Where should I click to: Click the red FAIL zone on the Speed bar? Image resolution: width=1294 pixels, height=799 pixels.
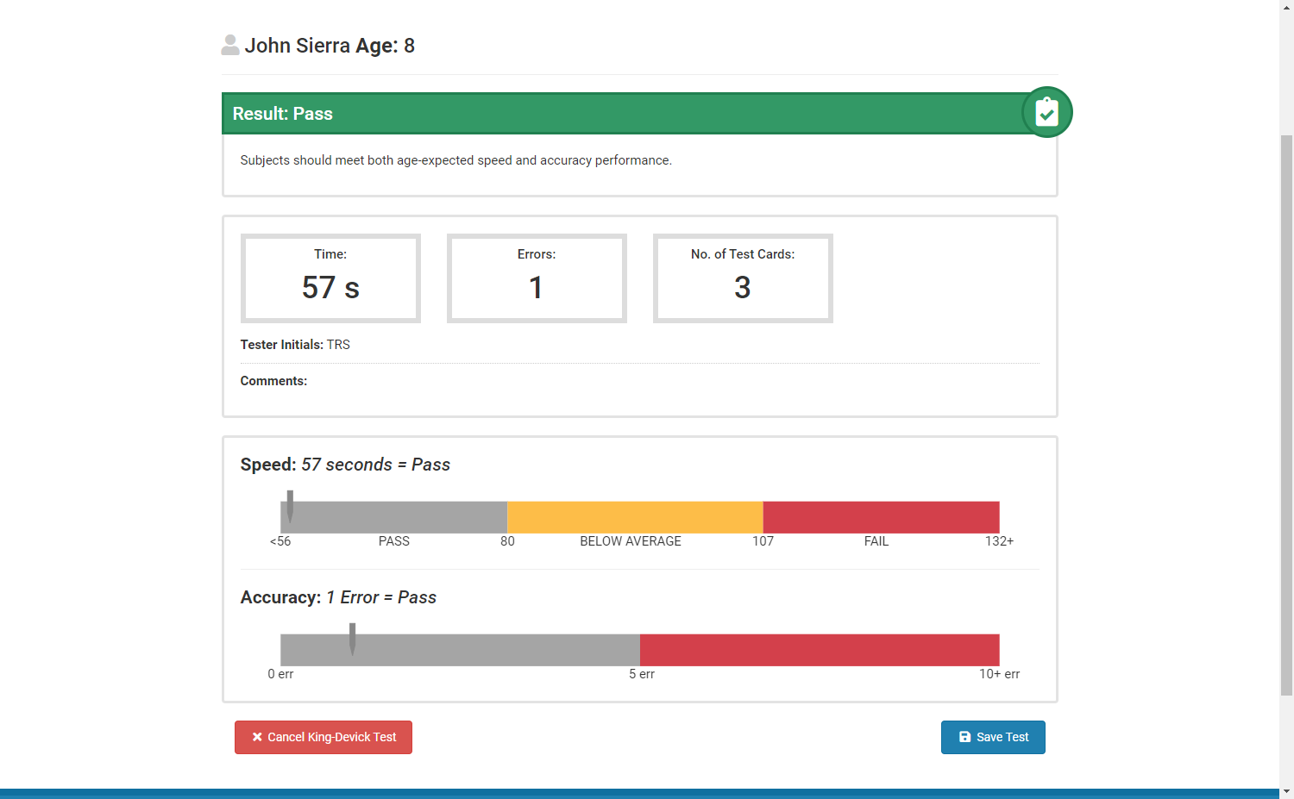pos(880,517)
